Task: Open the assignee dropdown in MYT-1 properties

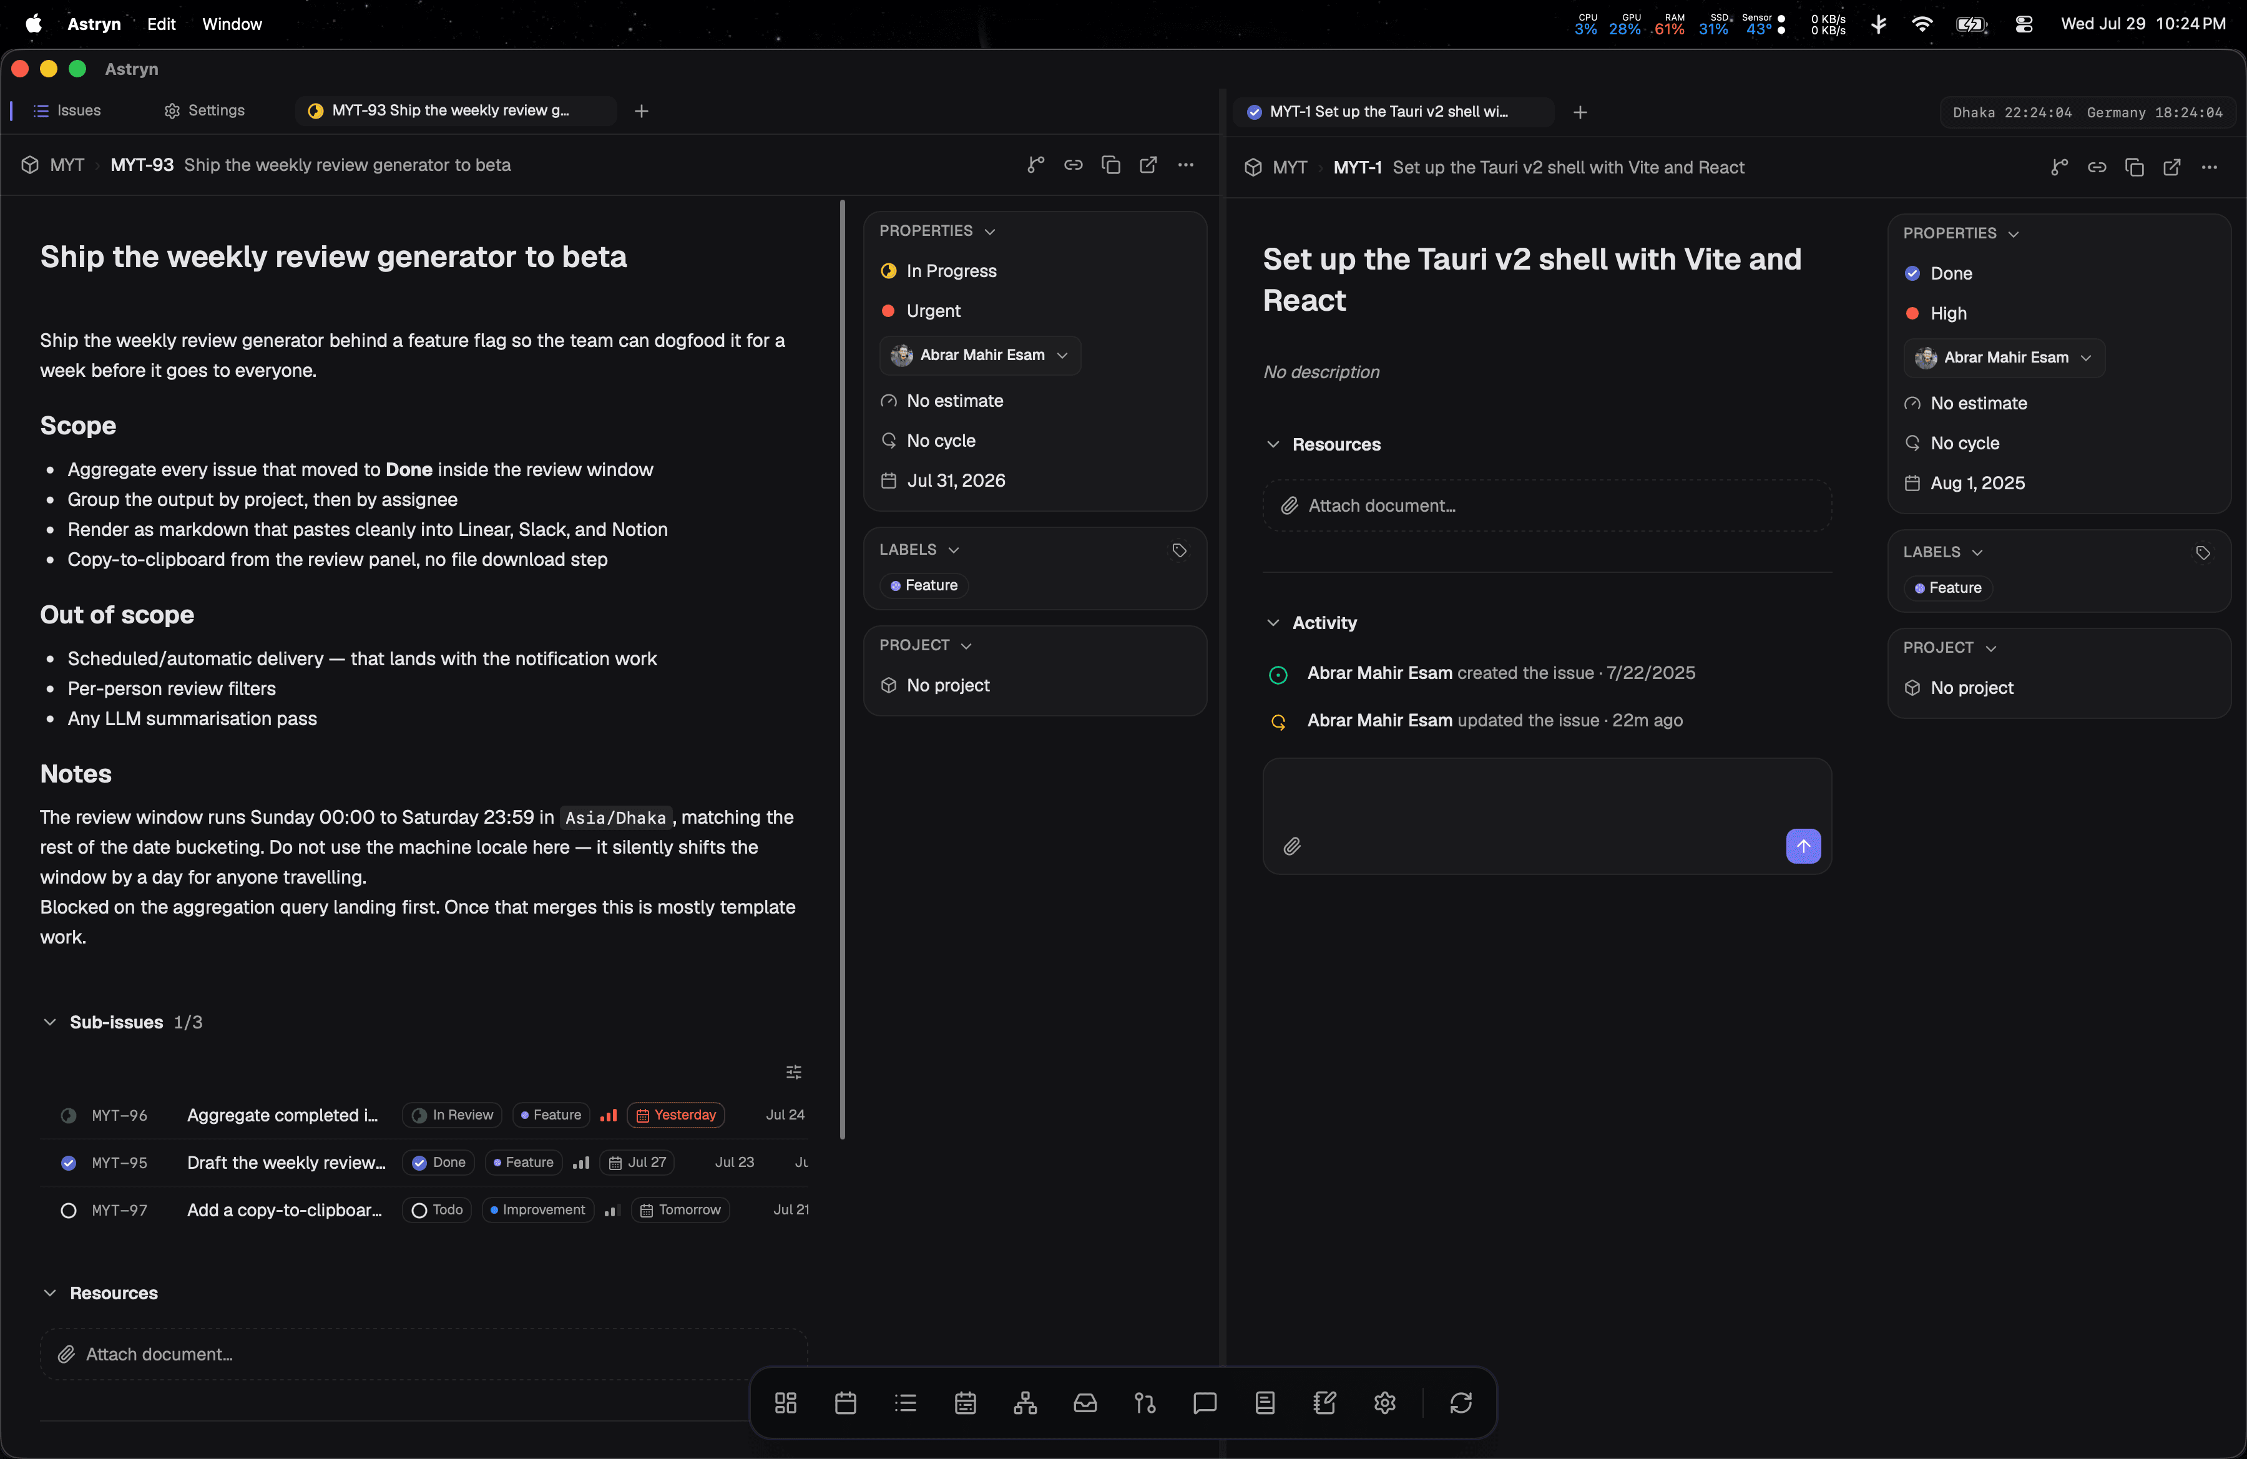Action: (2004, 358)
